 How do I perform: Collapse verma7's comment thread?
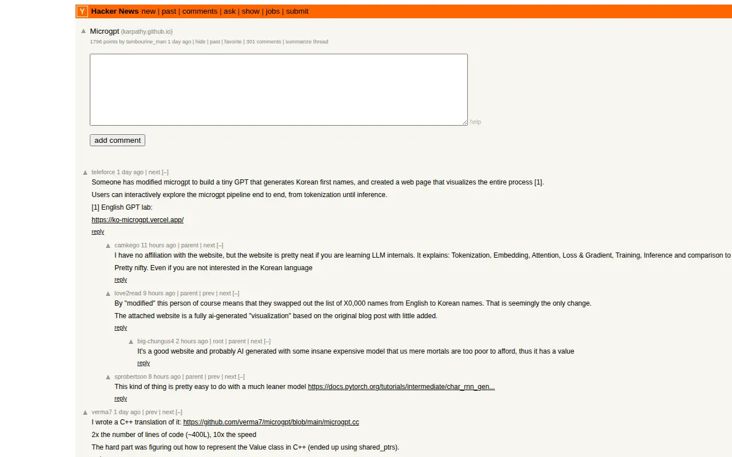pos(179,412)
